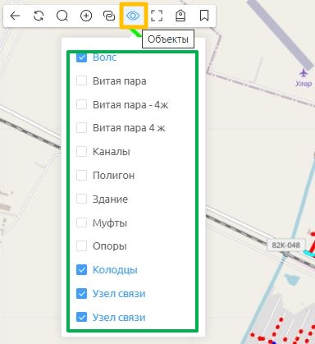Check the Витая пара - 4ж option
This screenshot has height=344, width=315.
[81, 104]
